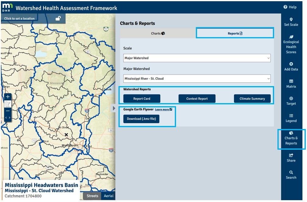Collapse the panel with the arrow handle
The height and width of the screenshot is (202, 307).
pyautogui.click(x=114, y=109)
